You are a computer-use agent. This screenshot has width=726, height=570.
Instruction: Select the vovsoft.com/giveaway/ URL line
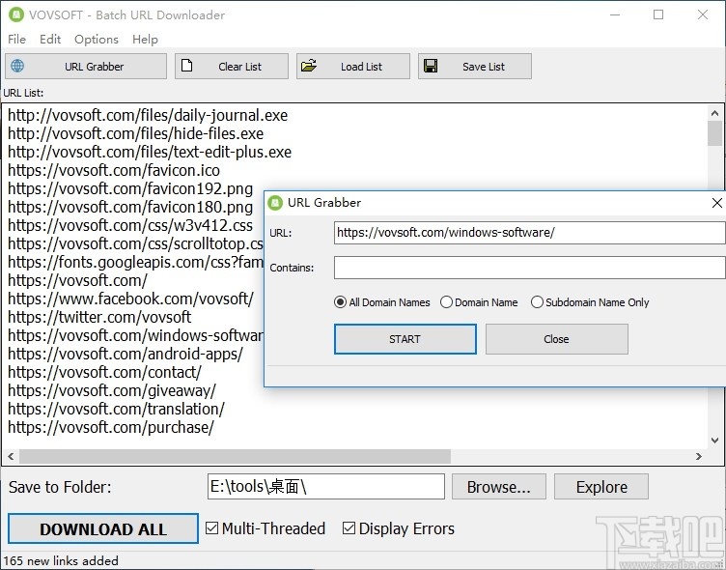coord(112,390)
